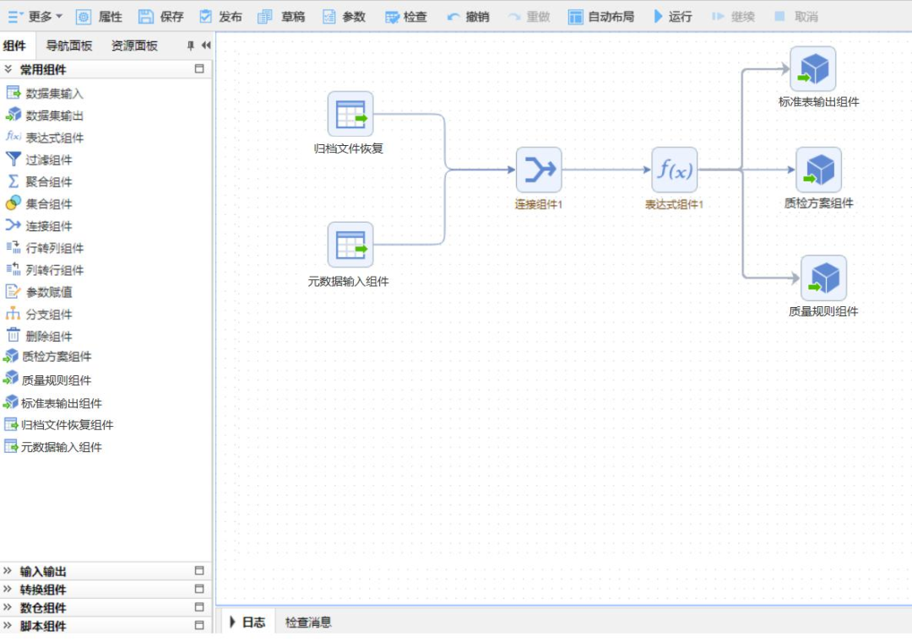Select the 质量规则组件 node on canvas
Image resolution: width=912 pixels, height=641 pixels.
click(823, 278)
